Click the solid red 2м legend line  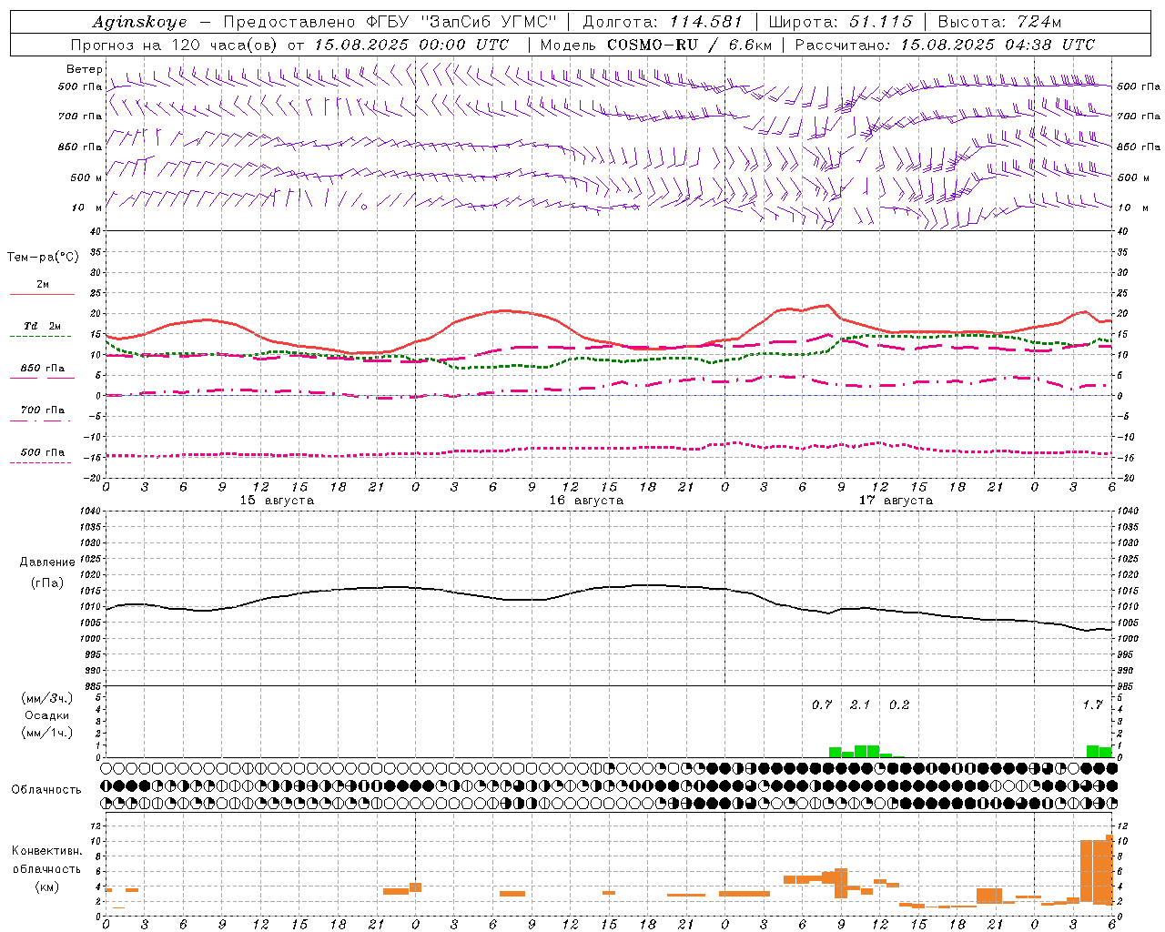tap(42, 294)
